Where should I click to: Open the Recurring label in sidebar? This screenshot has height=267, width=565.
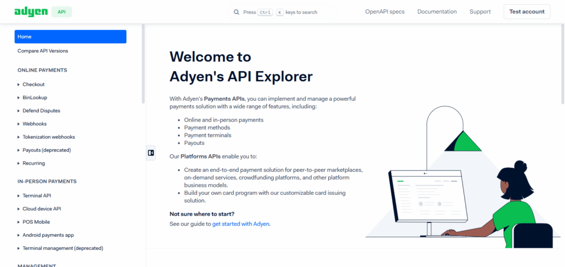(x=34, y=163)
